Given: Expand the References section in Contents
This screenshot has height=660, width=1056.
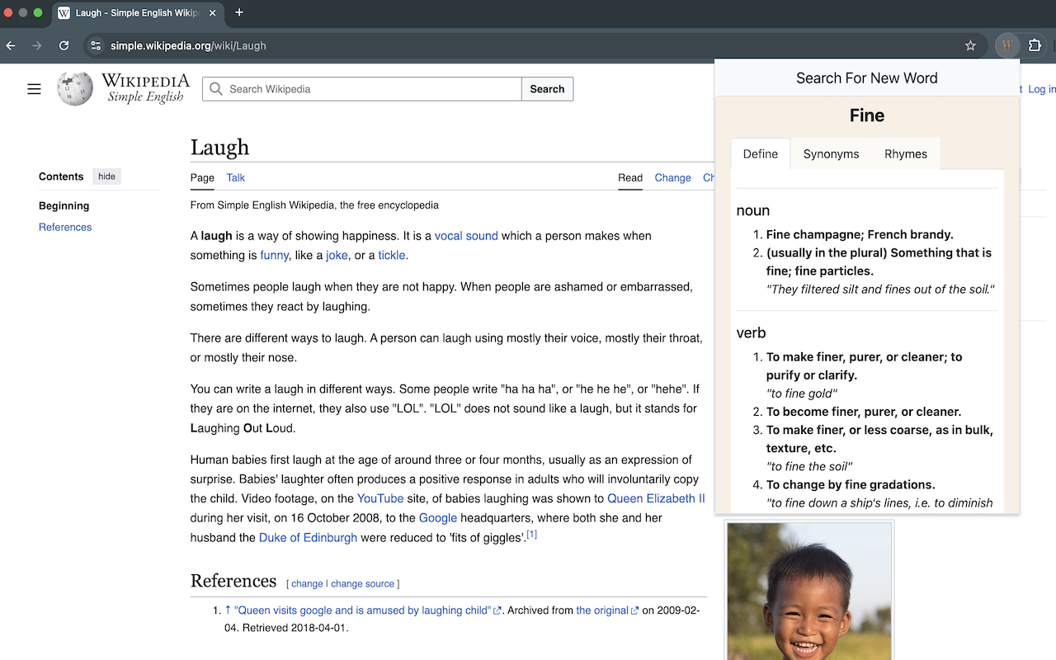Looking at the screenshot, I should (65, 227).
